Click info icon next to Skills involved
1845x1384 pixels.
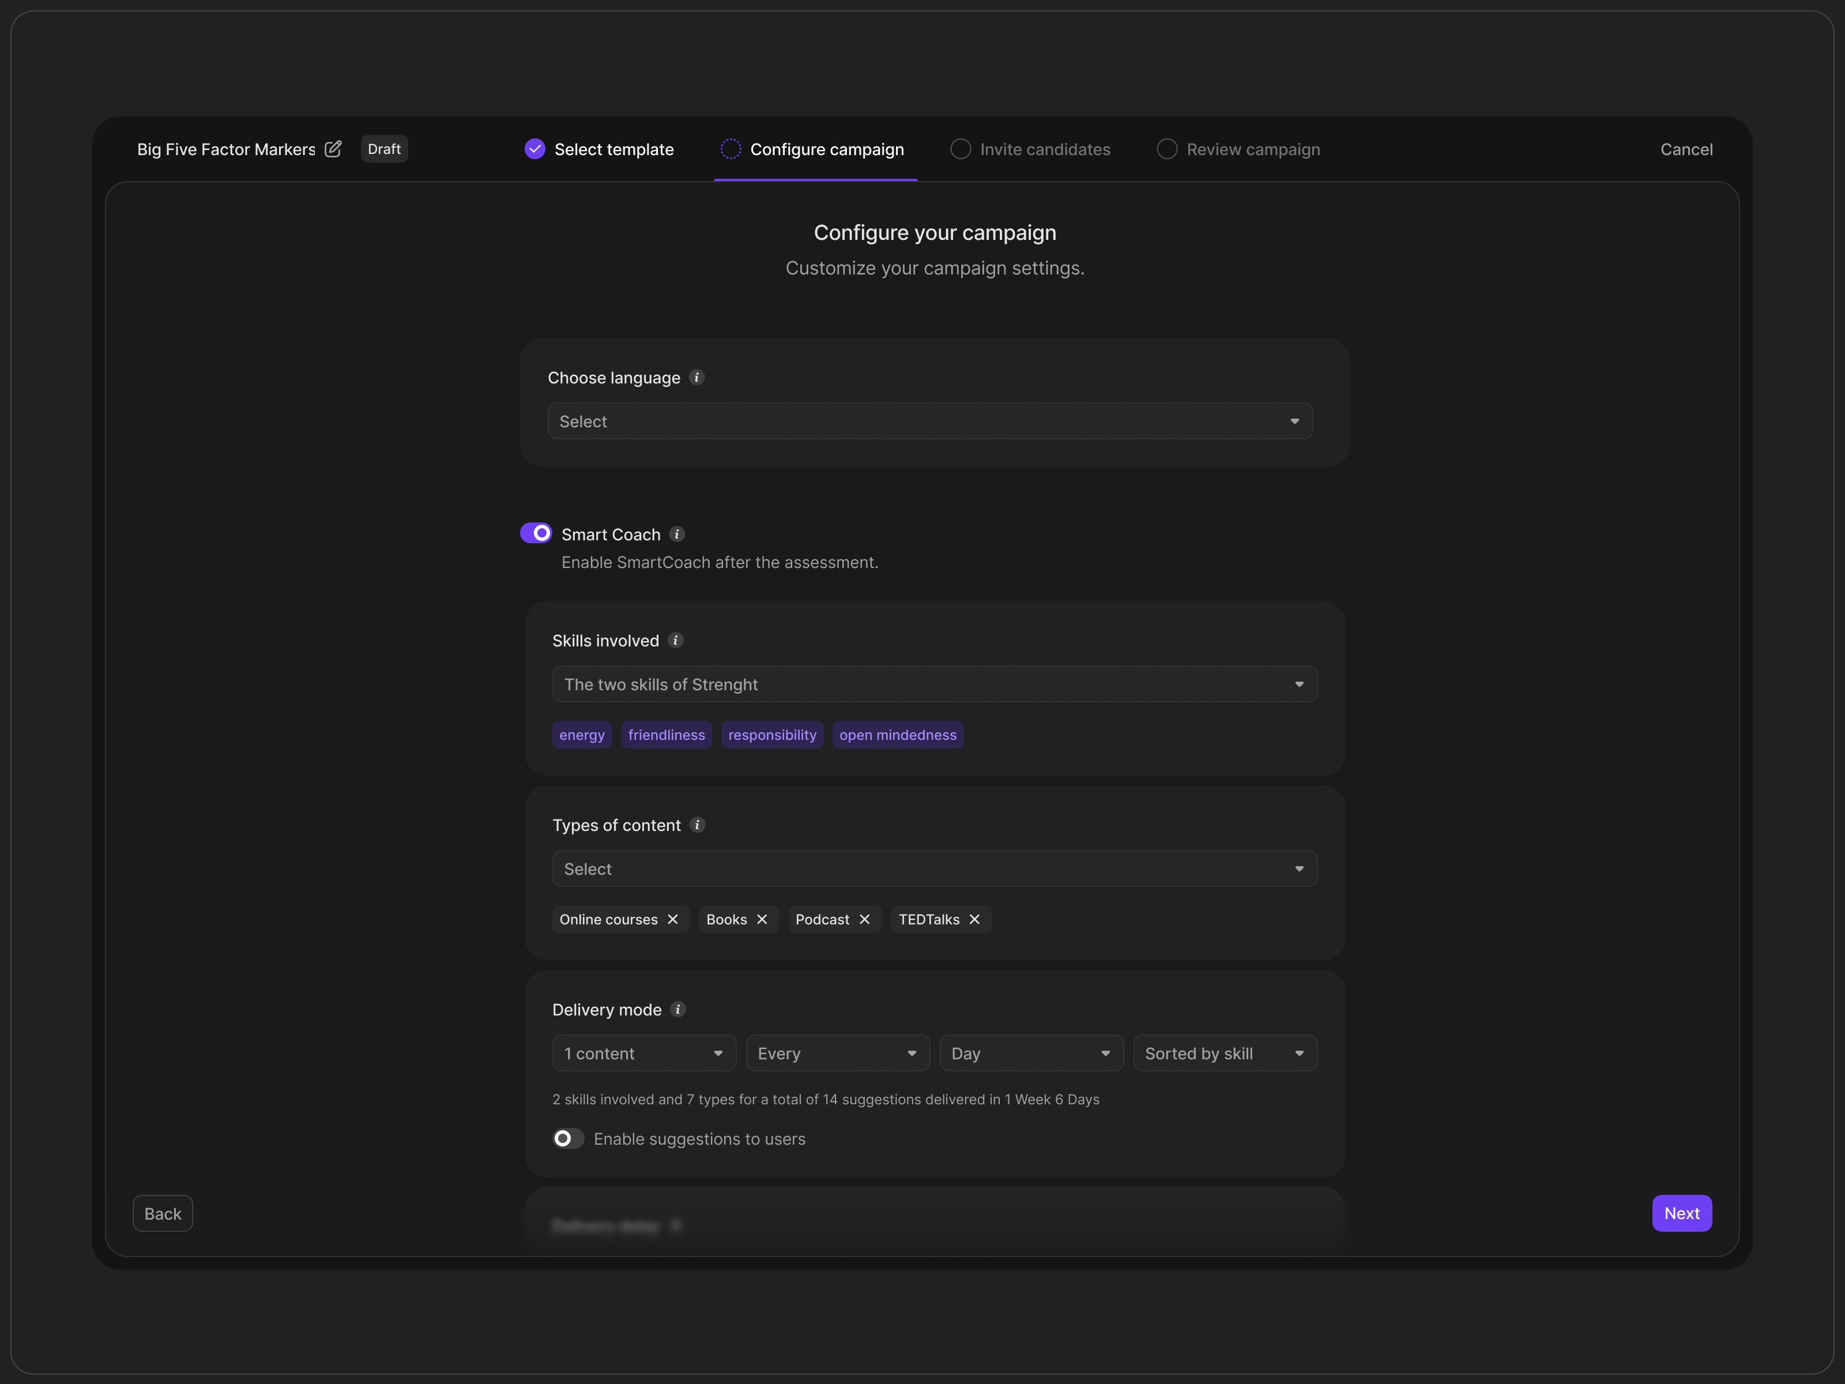[x=676, y=641]
